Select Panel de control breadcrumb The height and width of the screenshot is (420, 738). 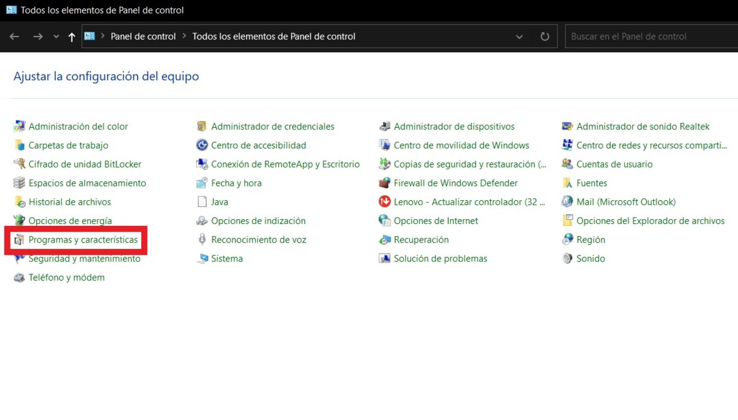pos(143,37)
